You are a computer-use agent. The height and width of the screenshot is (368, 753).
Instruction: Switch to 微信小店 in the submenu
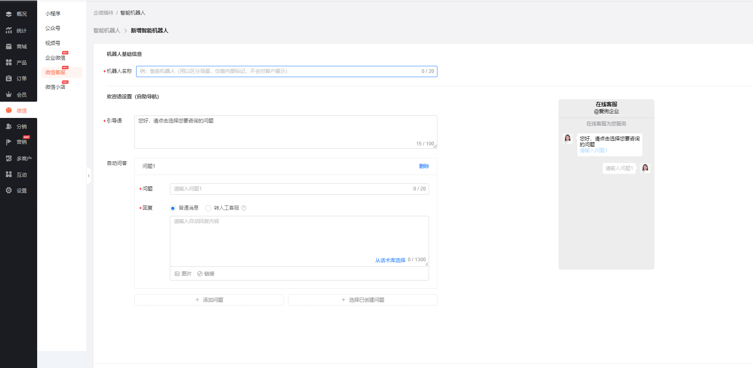(55, 87)
